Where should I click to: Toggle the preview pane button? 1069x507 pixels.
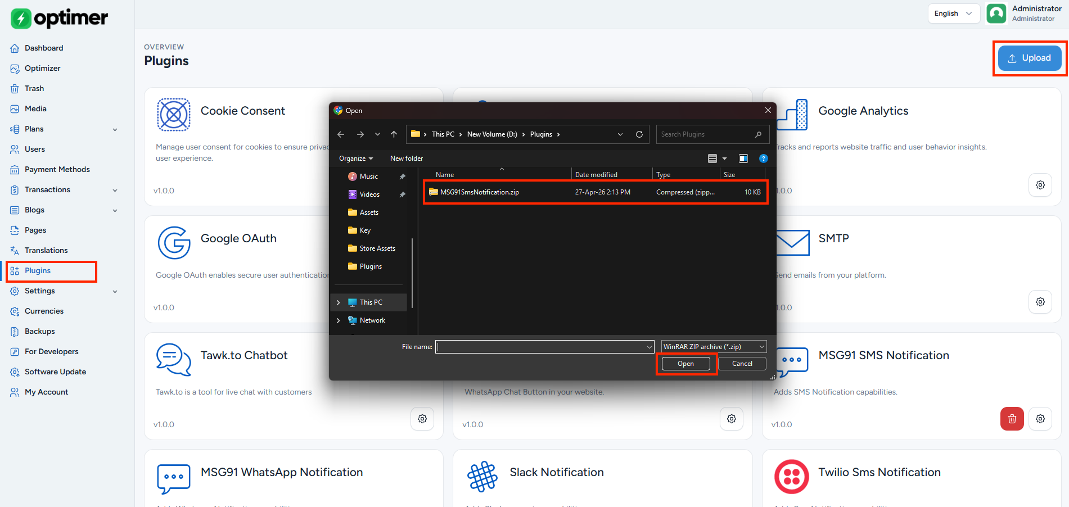(743, 159)
